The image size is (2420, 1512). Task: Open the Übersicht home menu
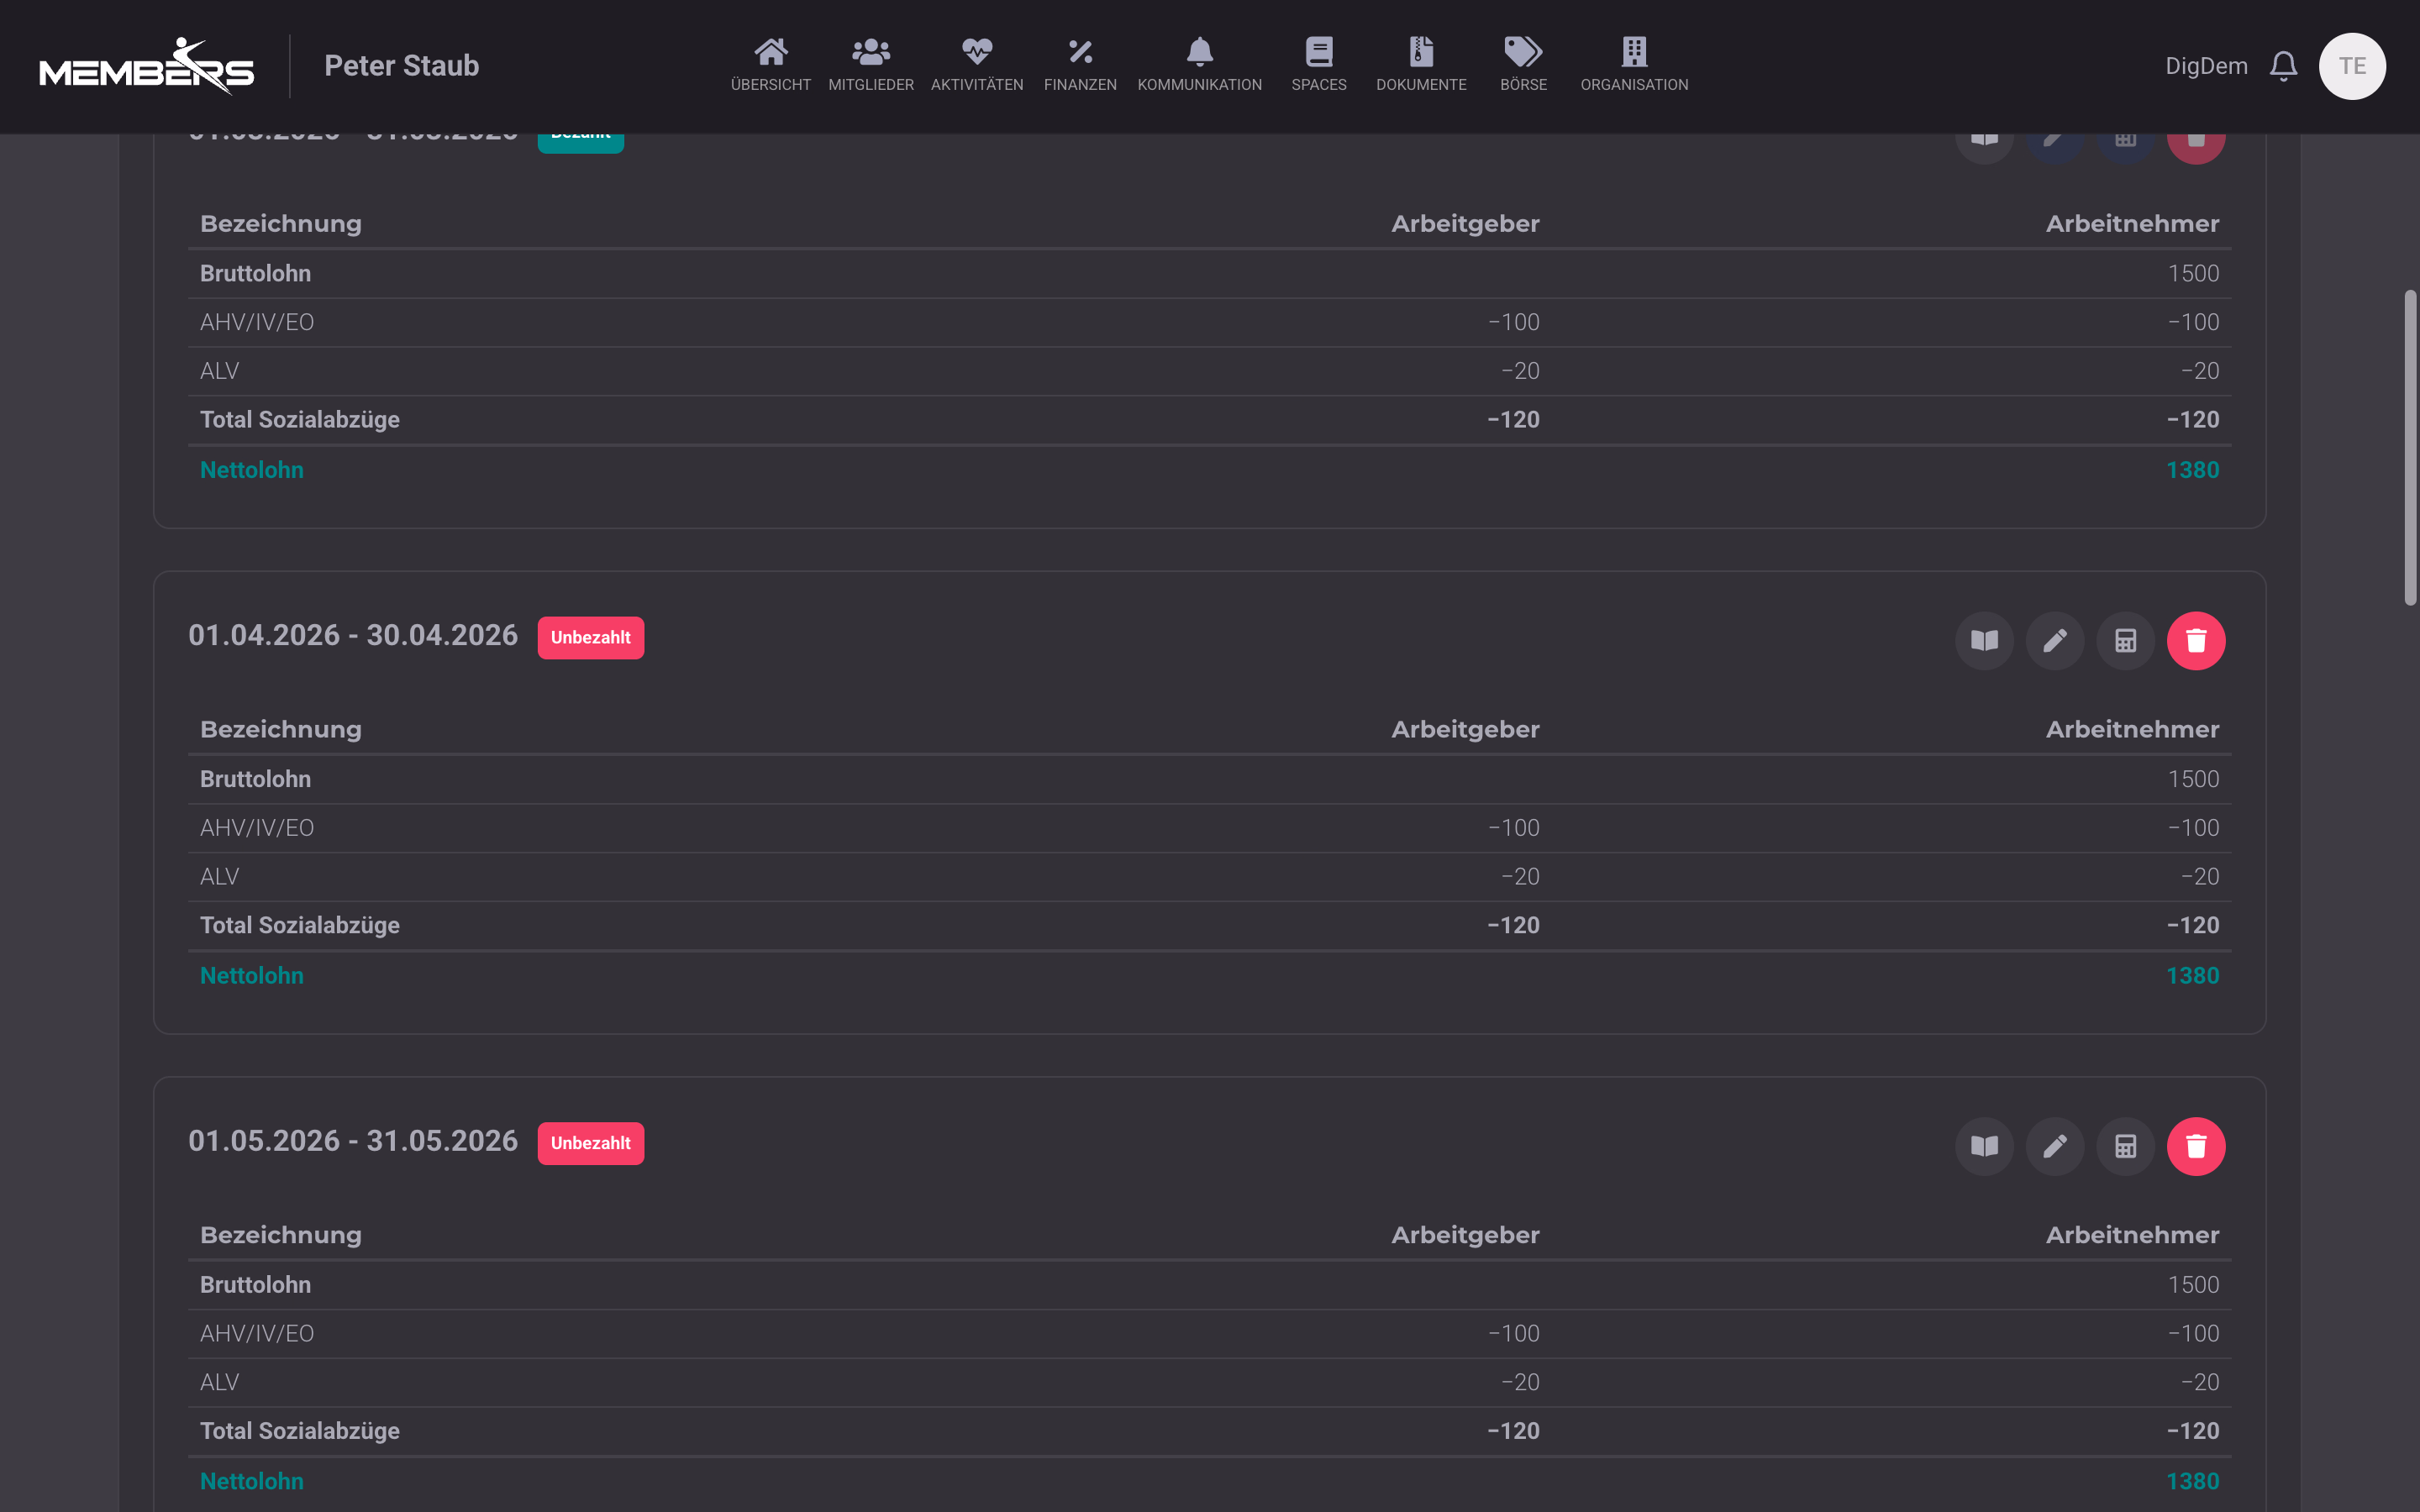[770, 65]
